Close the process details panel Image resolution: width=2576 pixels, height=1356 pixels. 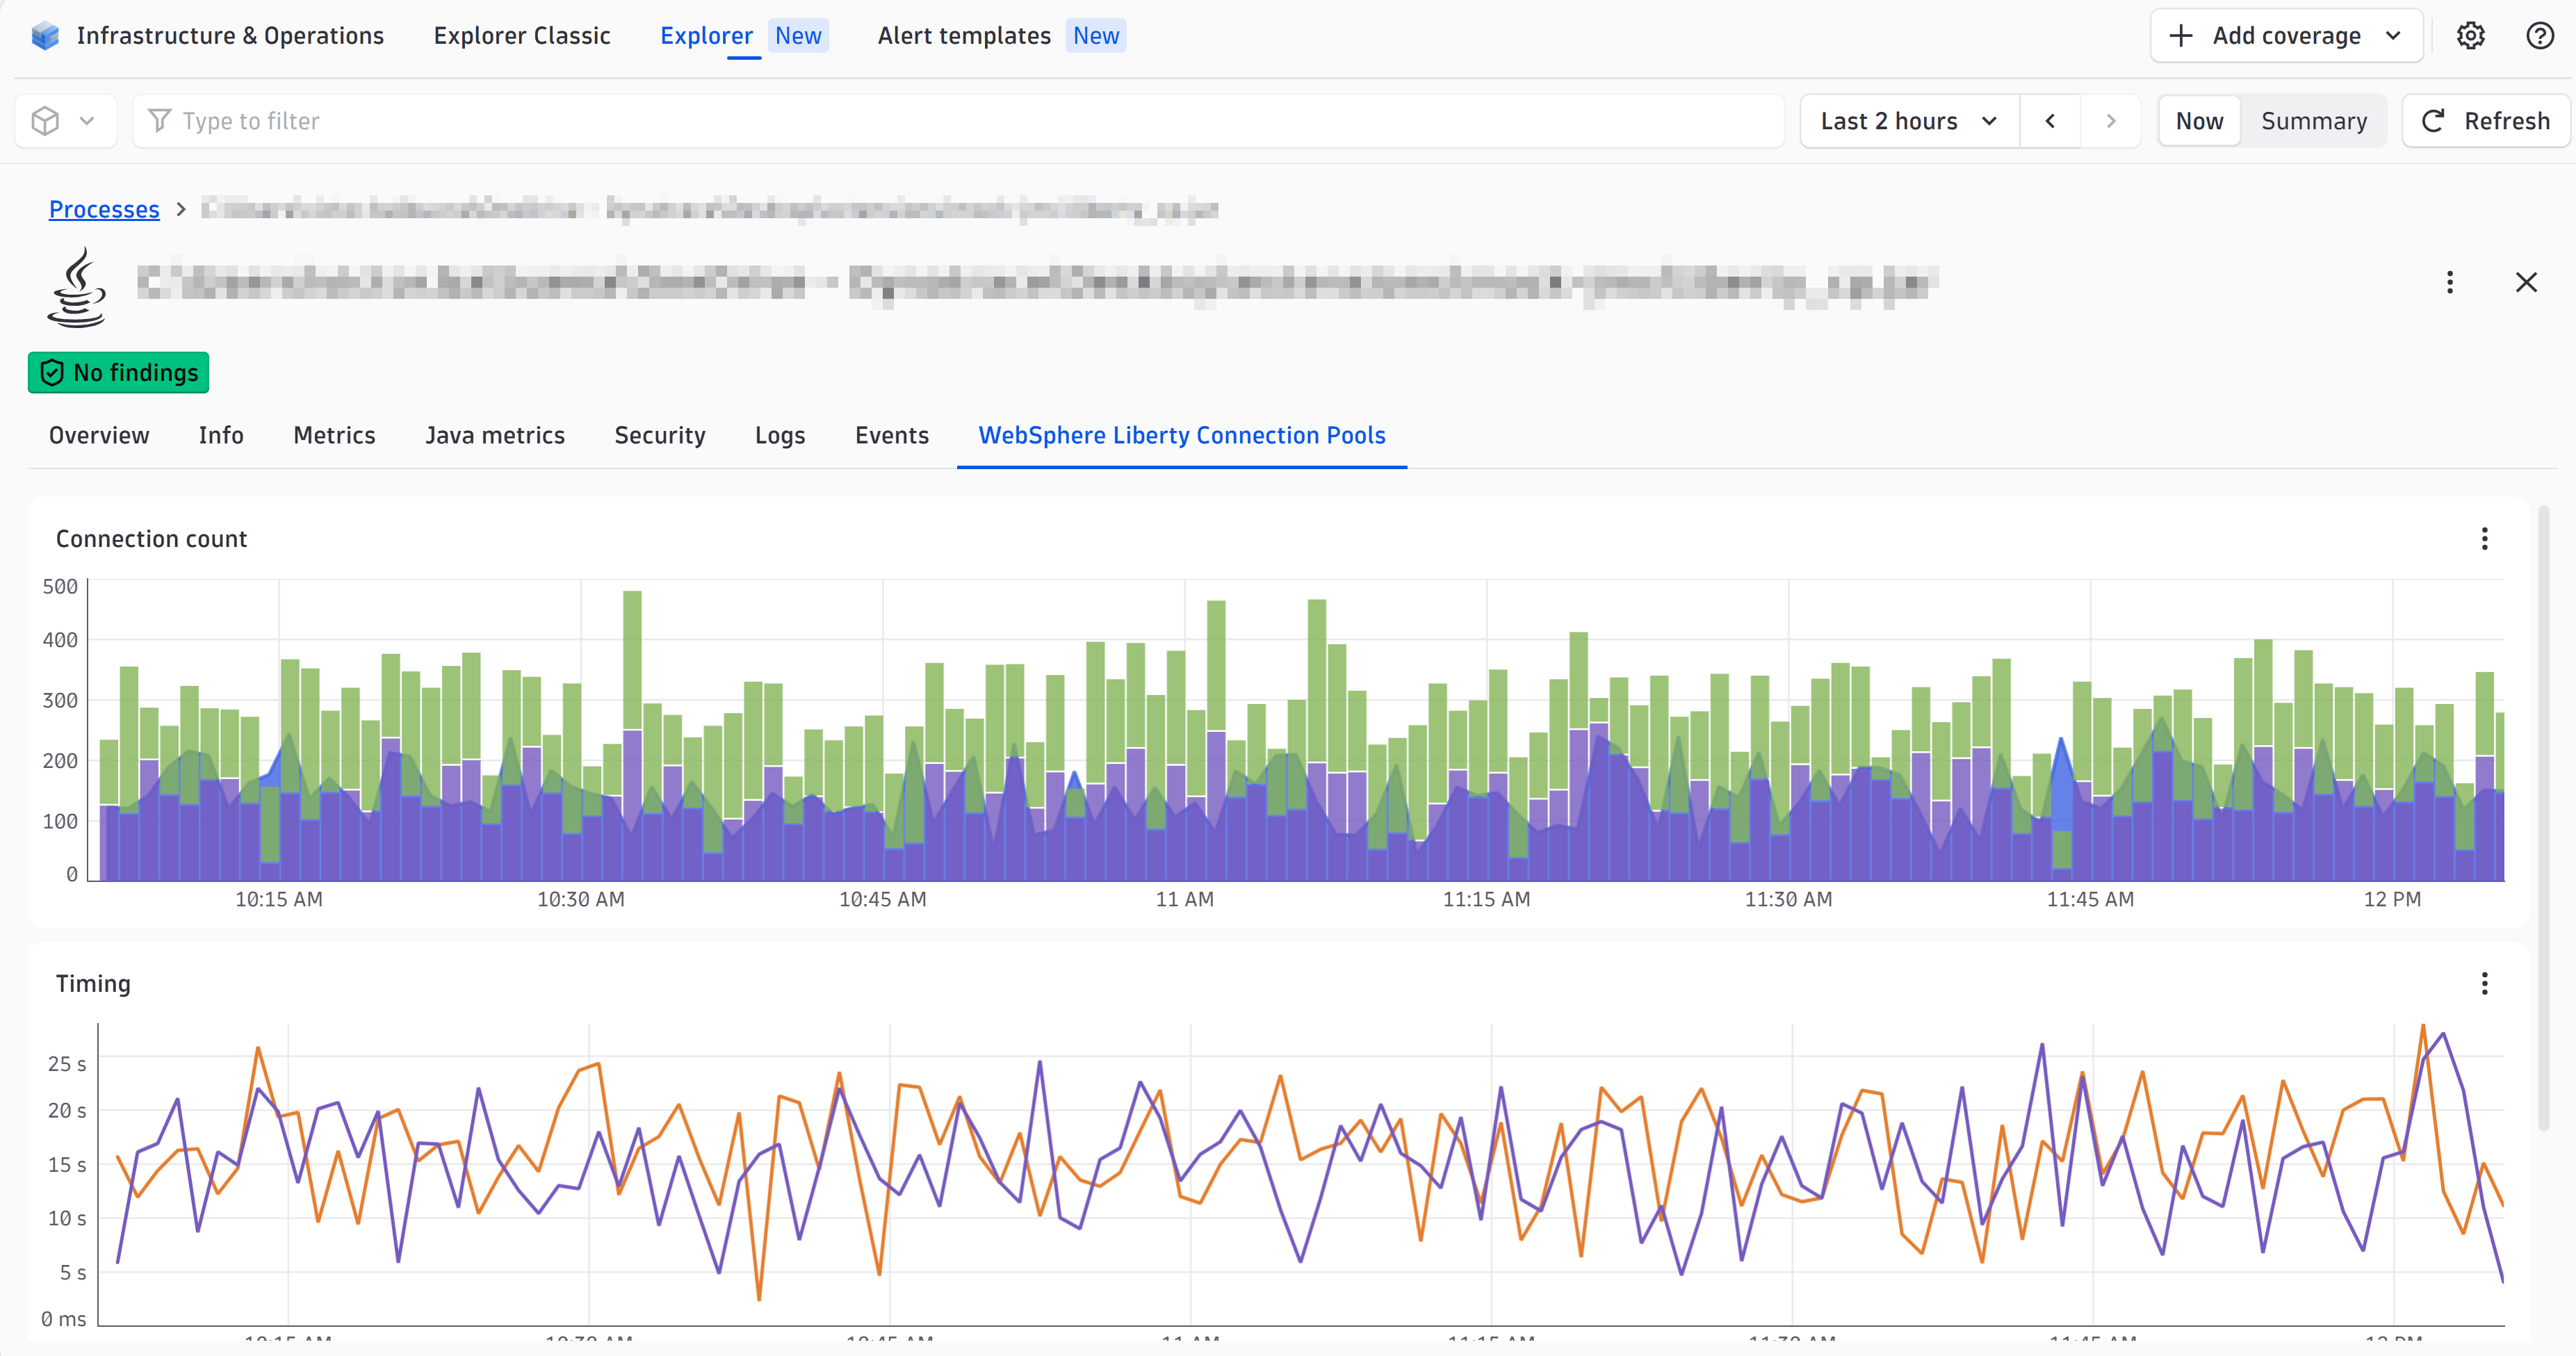2526,283
